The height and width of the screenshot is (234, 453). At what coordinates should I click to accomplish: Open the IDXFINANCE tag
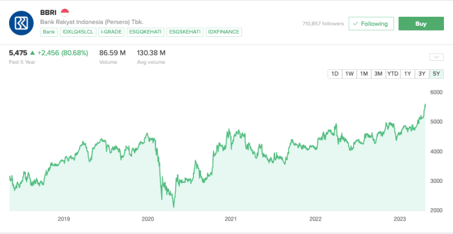point(224,32)
